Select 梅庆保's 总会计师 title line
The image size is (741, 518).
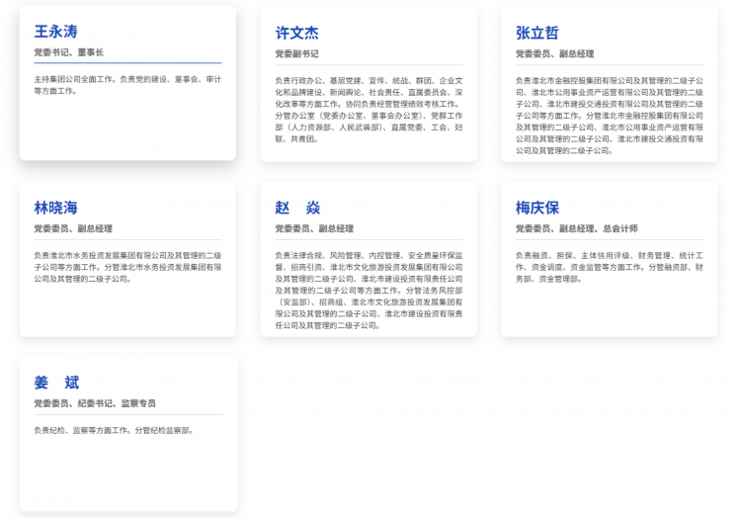[576, 228]
